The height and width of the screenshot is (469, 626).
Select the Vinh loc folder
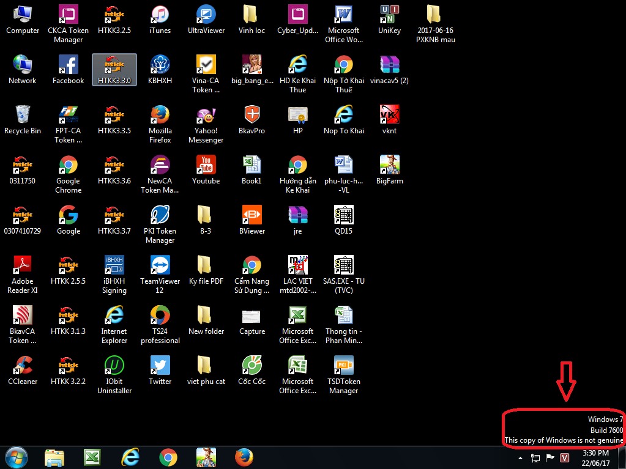252,20
